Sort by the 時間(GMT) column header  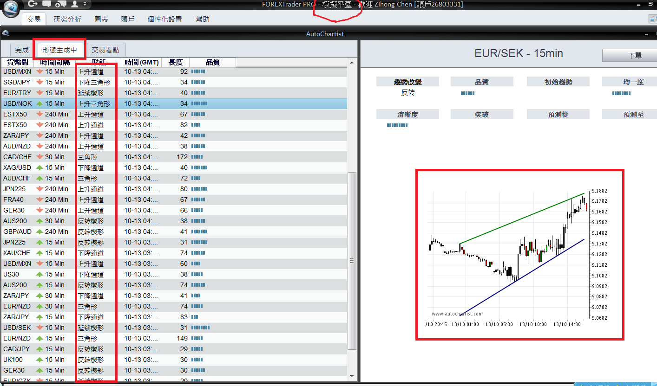pyautogui.click(x=142, y=62)
